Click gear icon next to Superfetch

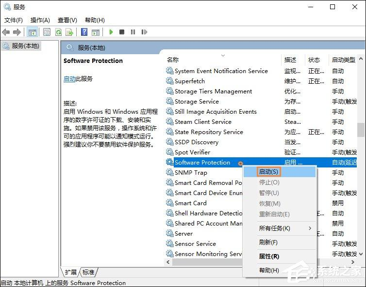coord(170,81)
